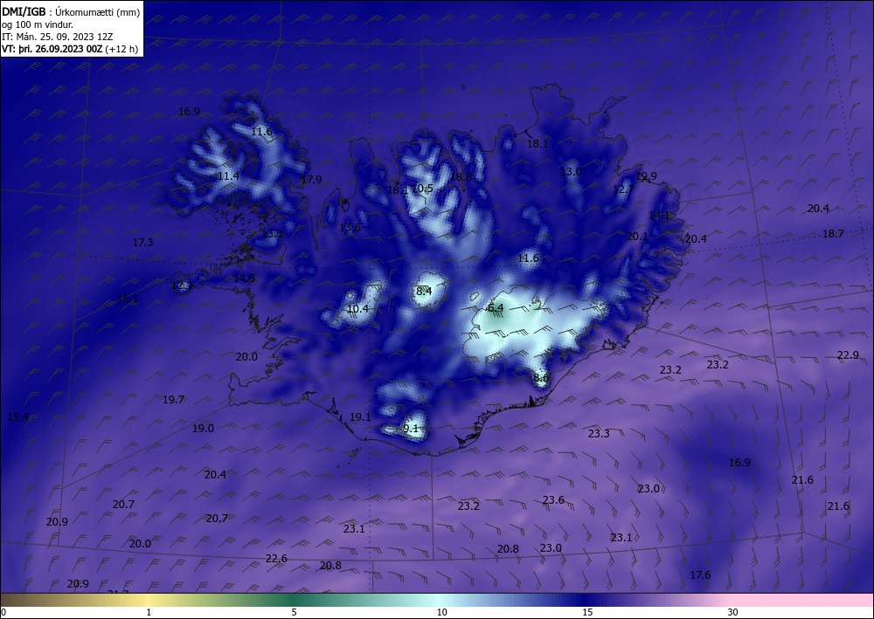Click the color scale label 15

(587, 612)
